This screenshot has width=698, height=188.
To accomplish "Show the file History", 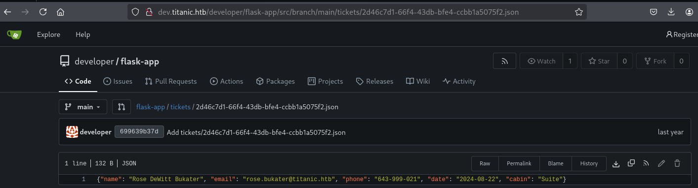I will pos(589,163).
